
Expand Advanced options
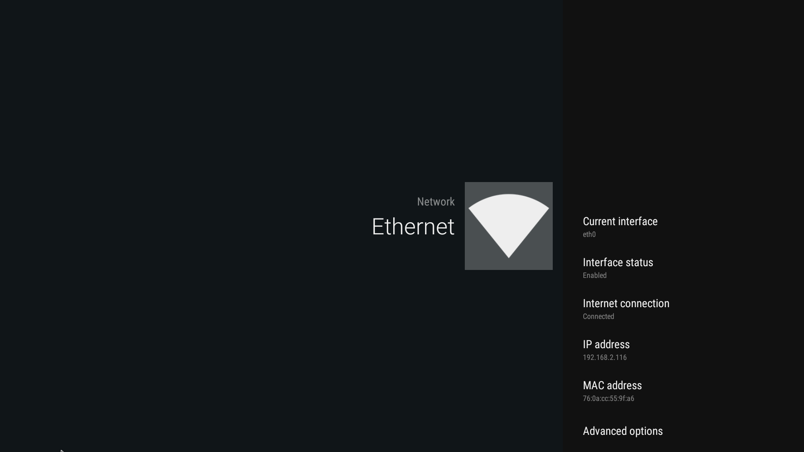(x=623, y=431)
